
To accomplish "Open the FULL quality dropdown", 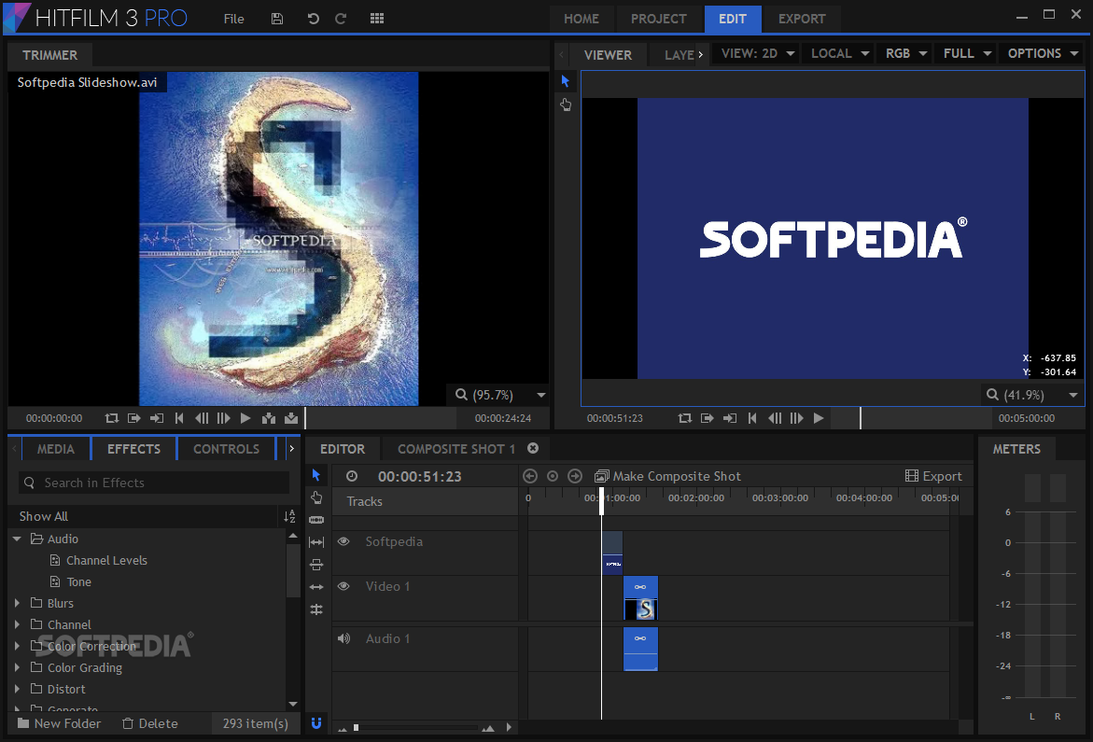I will (967, 53).
